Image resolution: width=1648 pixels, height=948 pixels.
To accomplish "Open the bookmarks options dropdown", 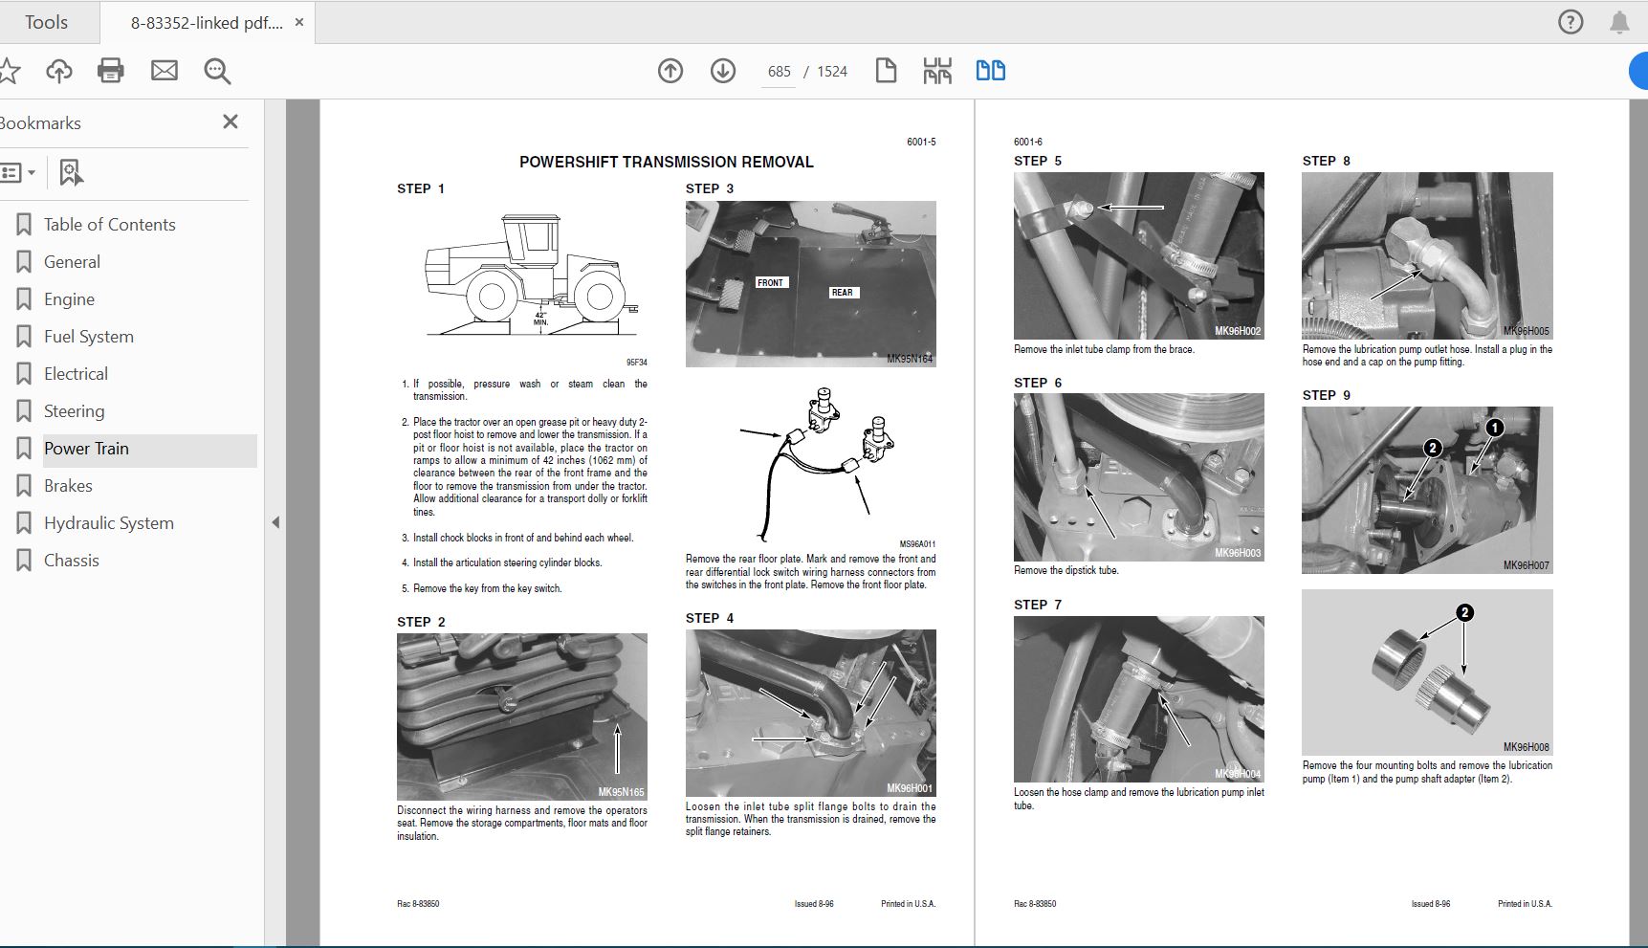I will 18,173.
